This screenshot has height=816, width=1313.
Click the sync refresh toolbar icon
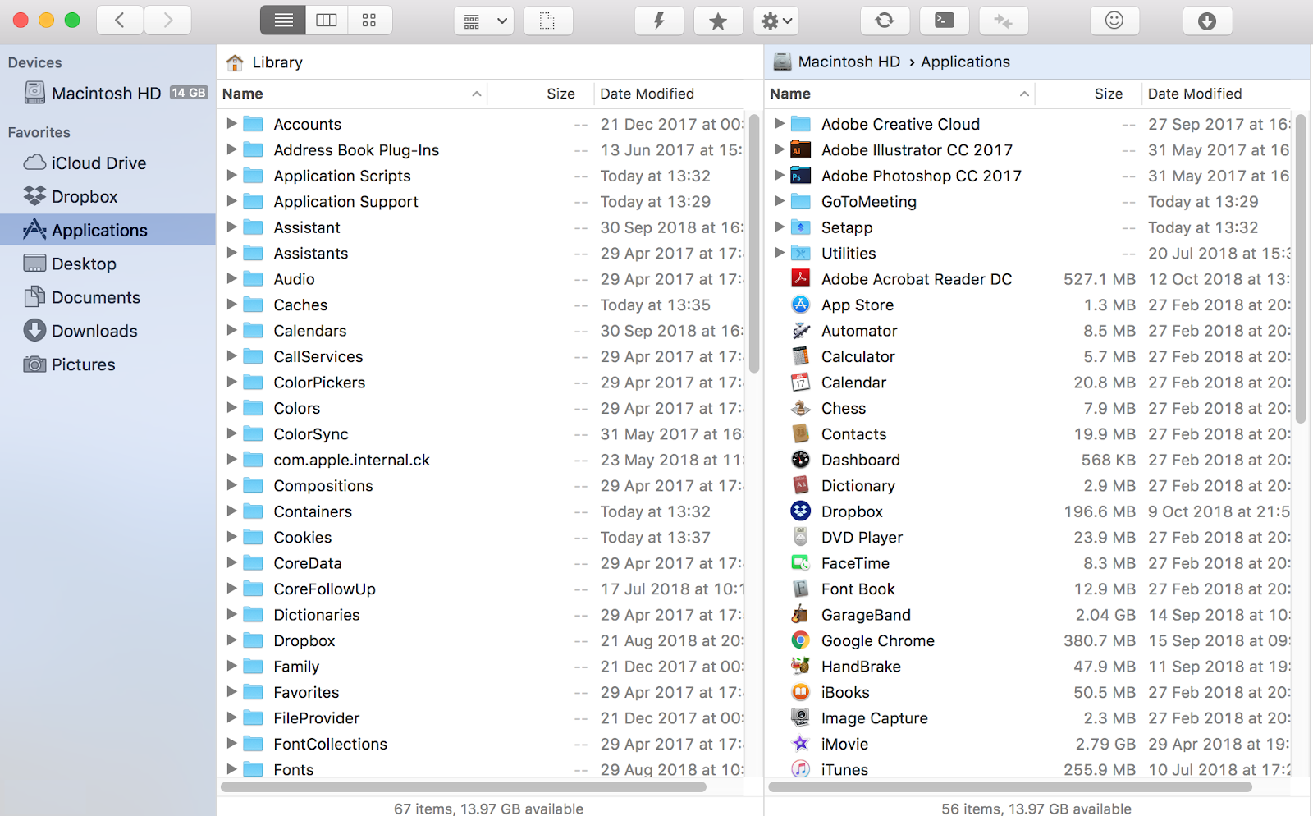click(x=885, y=21)
